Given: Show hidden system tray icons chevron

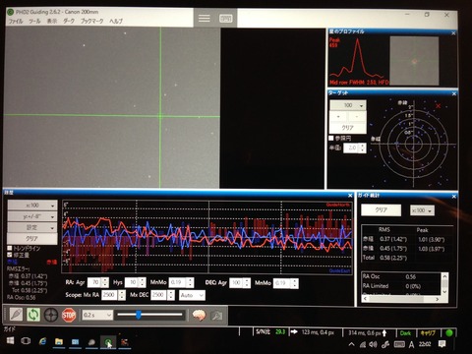Looking at the screenshot, I should (351, 344).
